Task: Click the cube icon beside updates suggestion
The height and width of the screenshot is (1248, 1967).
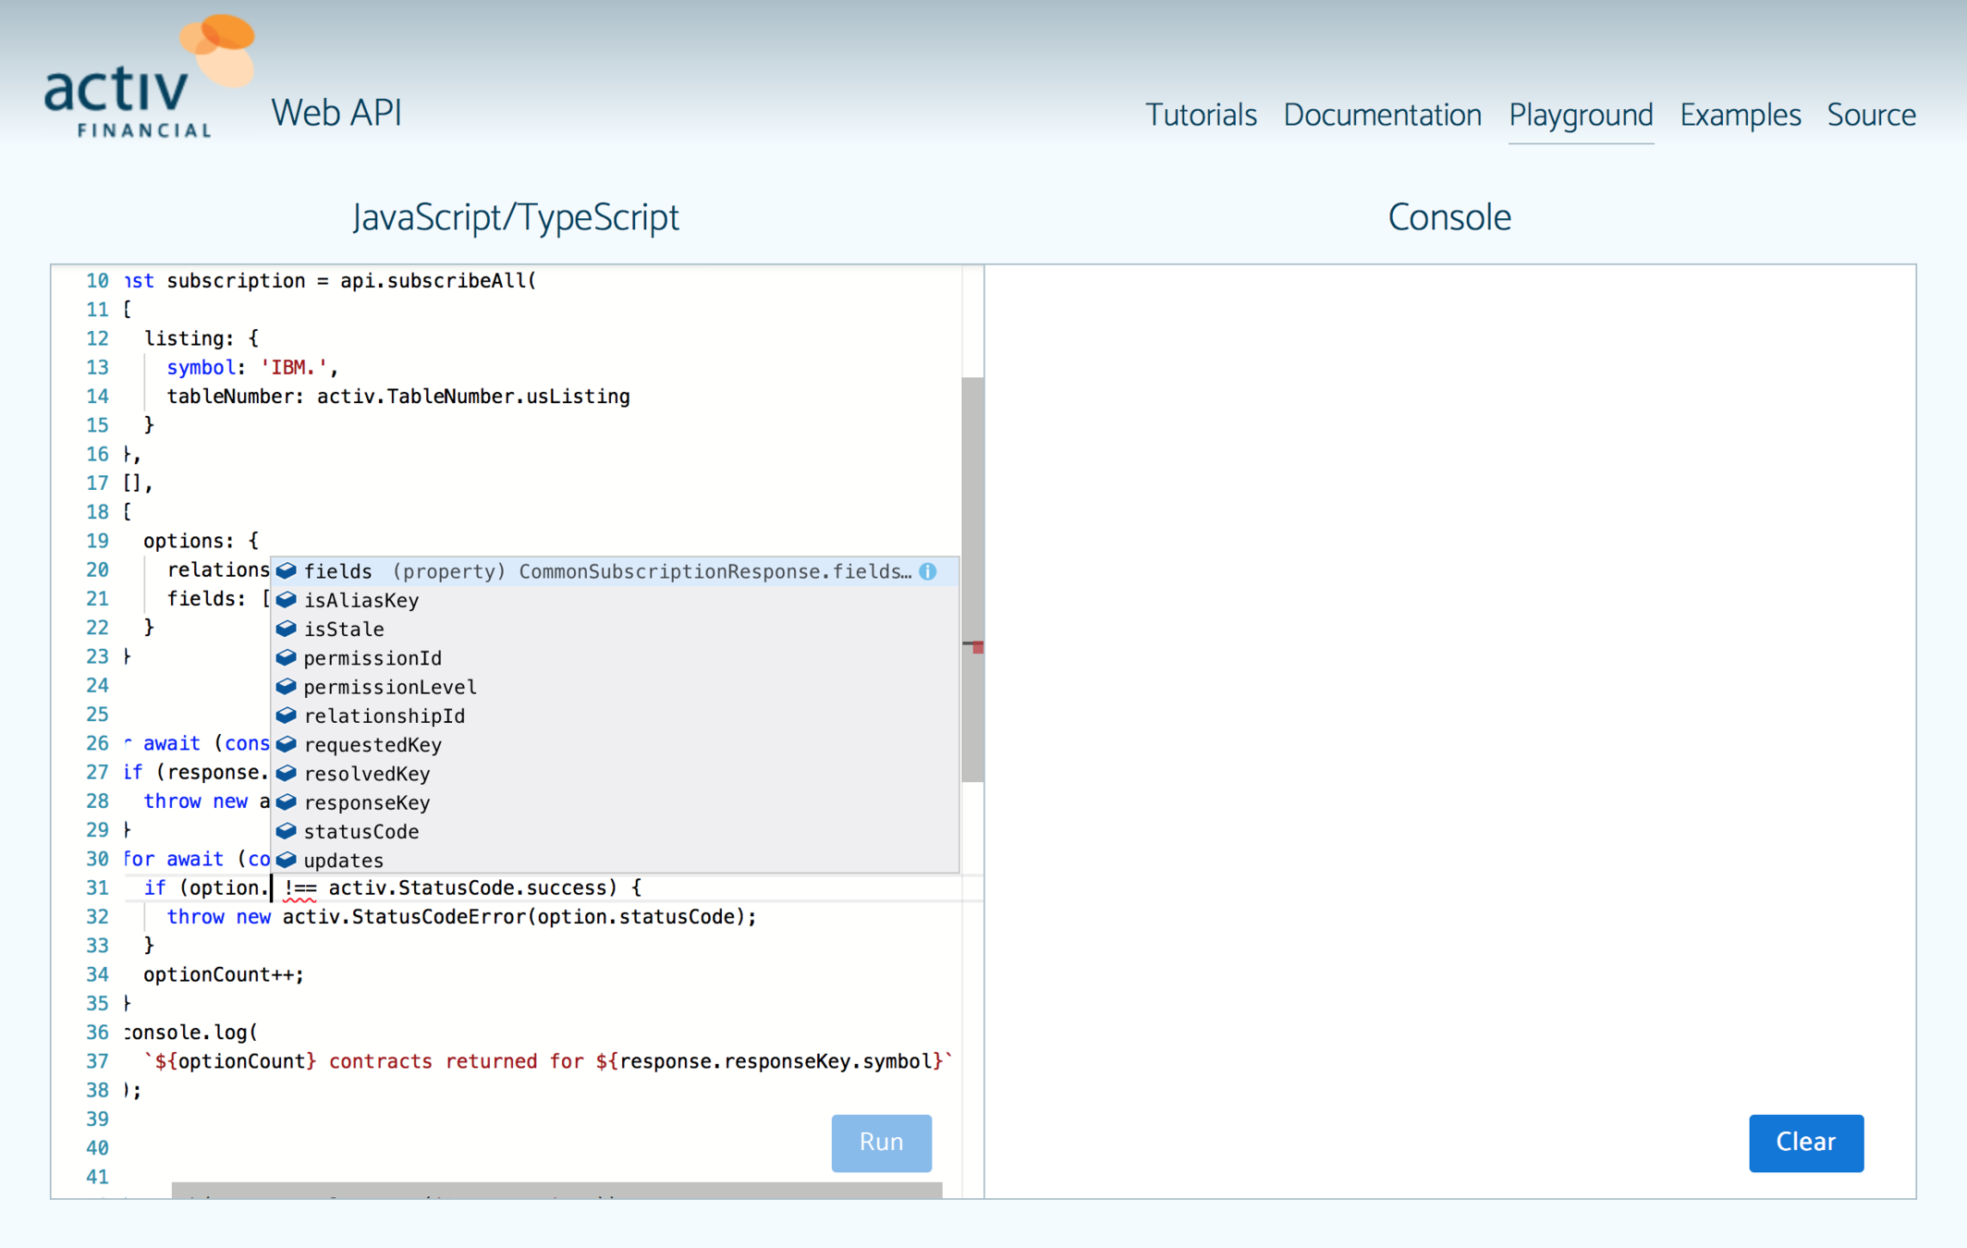Action: 287,860
